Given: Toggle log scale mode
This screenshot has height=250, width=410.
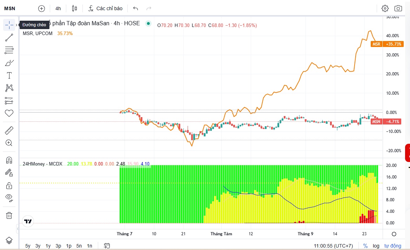Looking at the screenshot, I should coord(376,246).
